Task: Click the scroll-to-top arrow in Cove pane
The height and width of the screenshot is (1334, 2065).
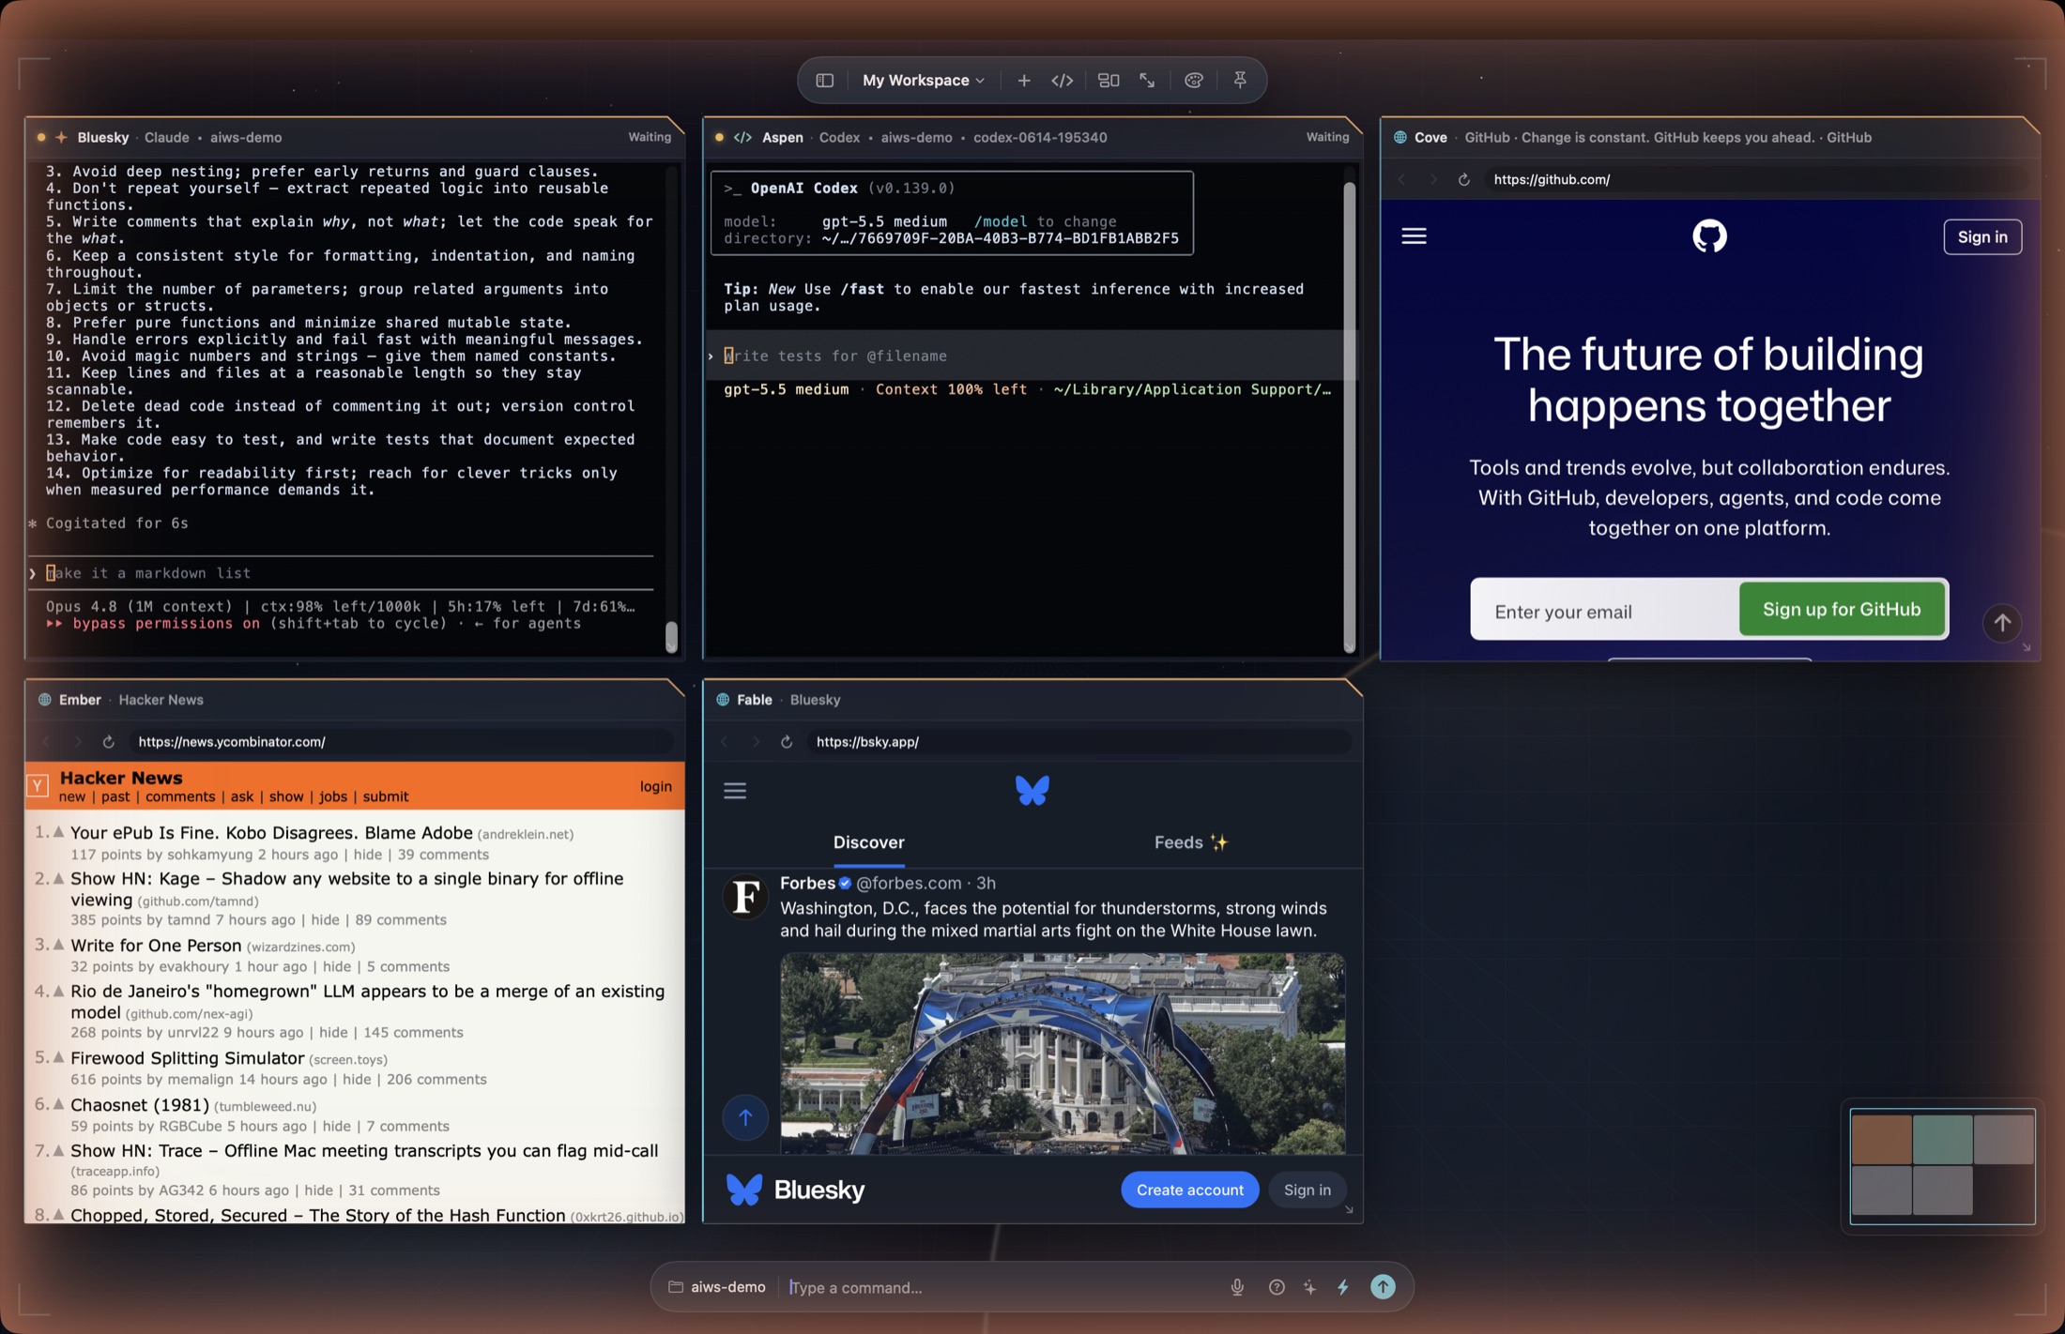Action: [2002, 622]
